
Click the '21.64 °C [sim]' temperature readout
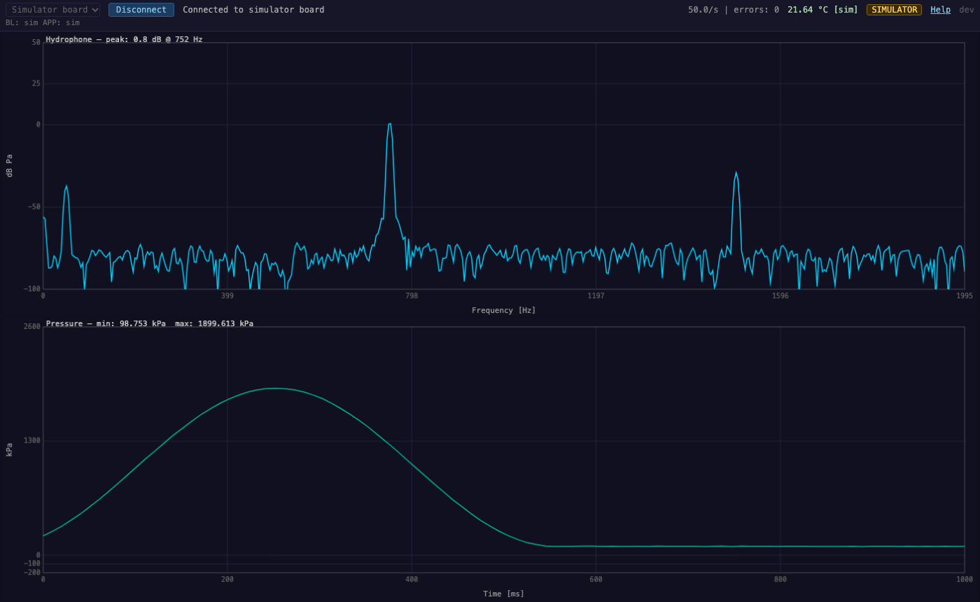pyautogui.click(x=822, y=10)
